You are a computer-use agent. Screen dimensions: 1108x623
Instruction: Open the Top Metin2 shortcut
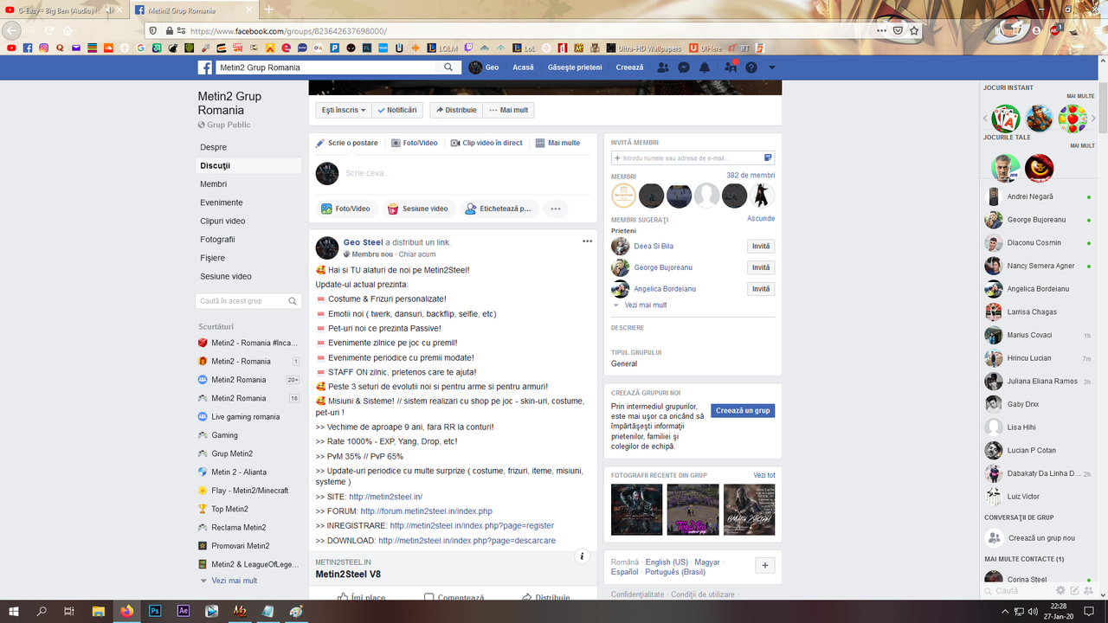pos(249,509)
